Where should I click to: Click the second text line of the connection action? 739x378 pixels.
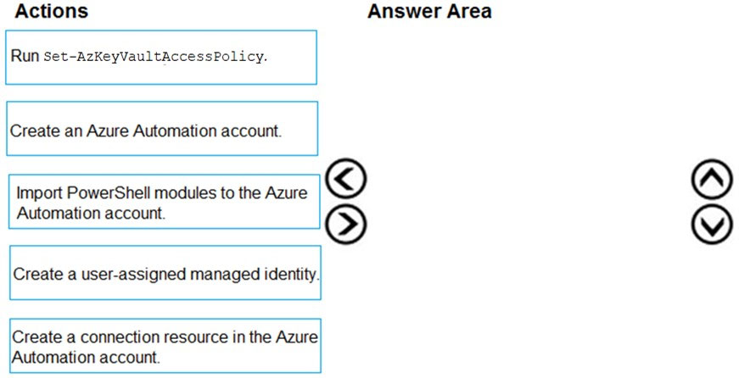coord(85,357)
